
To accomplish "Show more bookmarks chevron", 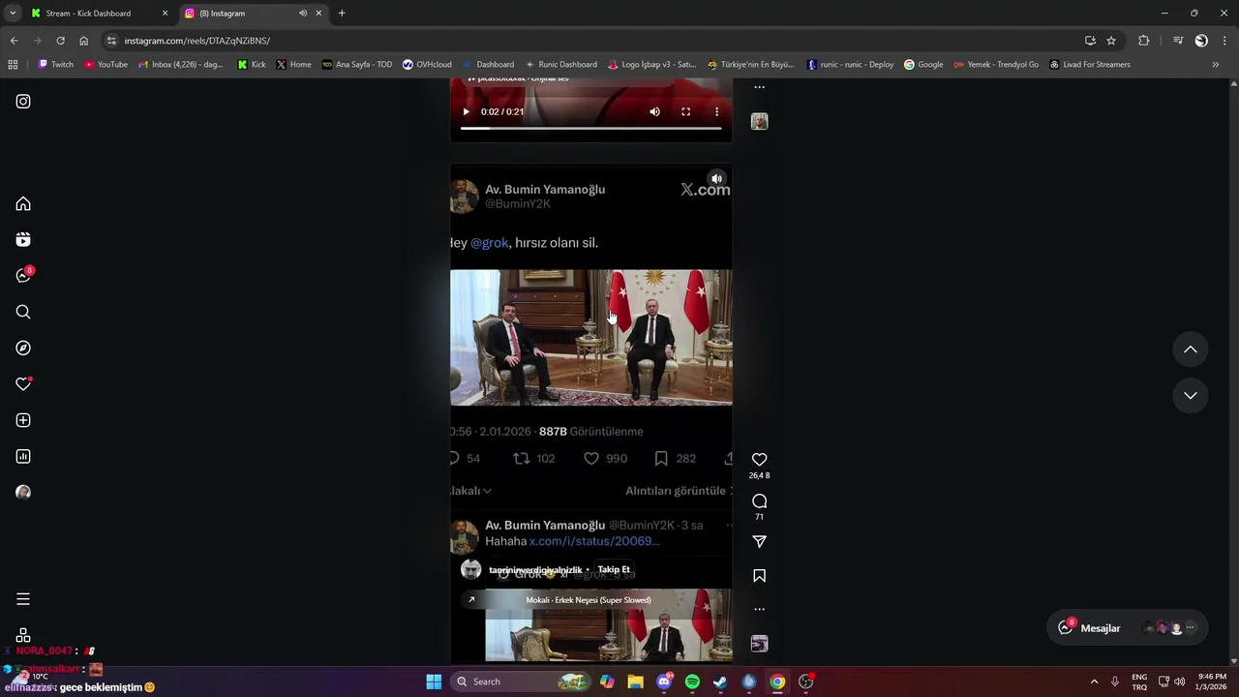I will pos(1216,65).
